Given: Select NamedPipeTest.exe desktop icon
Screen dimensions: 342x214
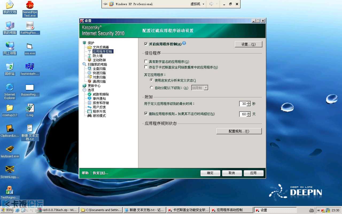Looking at the screenshot, I should coord(30,9).
